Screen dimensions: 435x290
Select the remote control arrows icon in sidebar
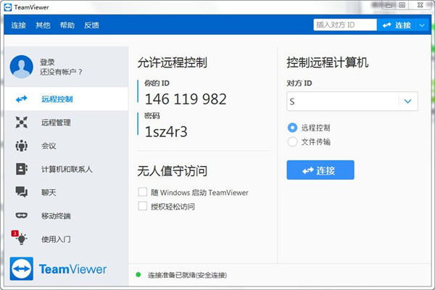point(21,99)
